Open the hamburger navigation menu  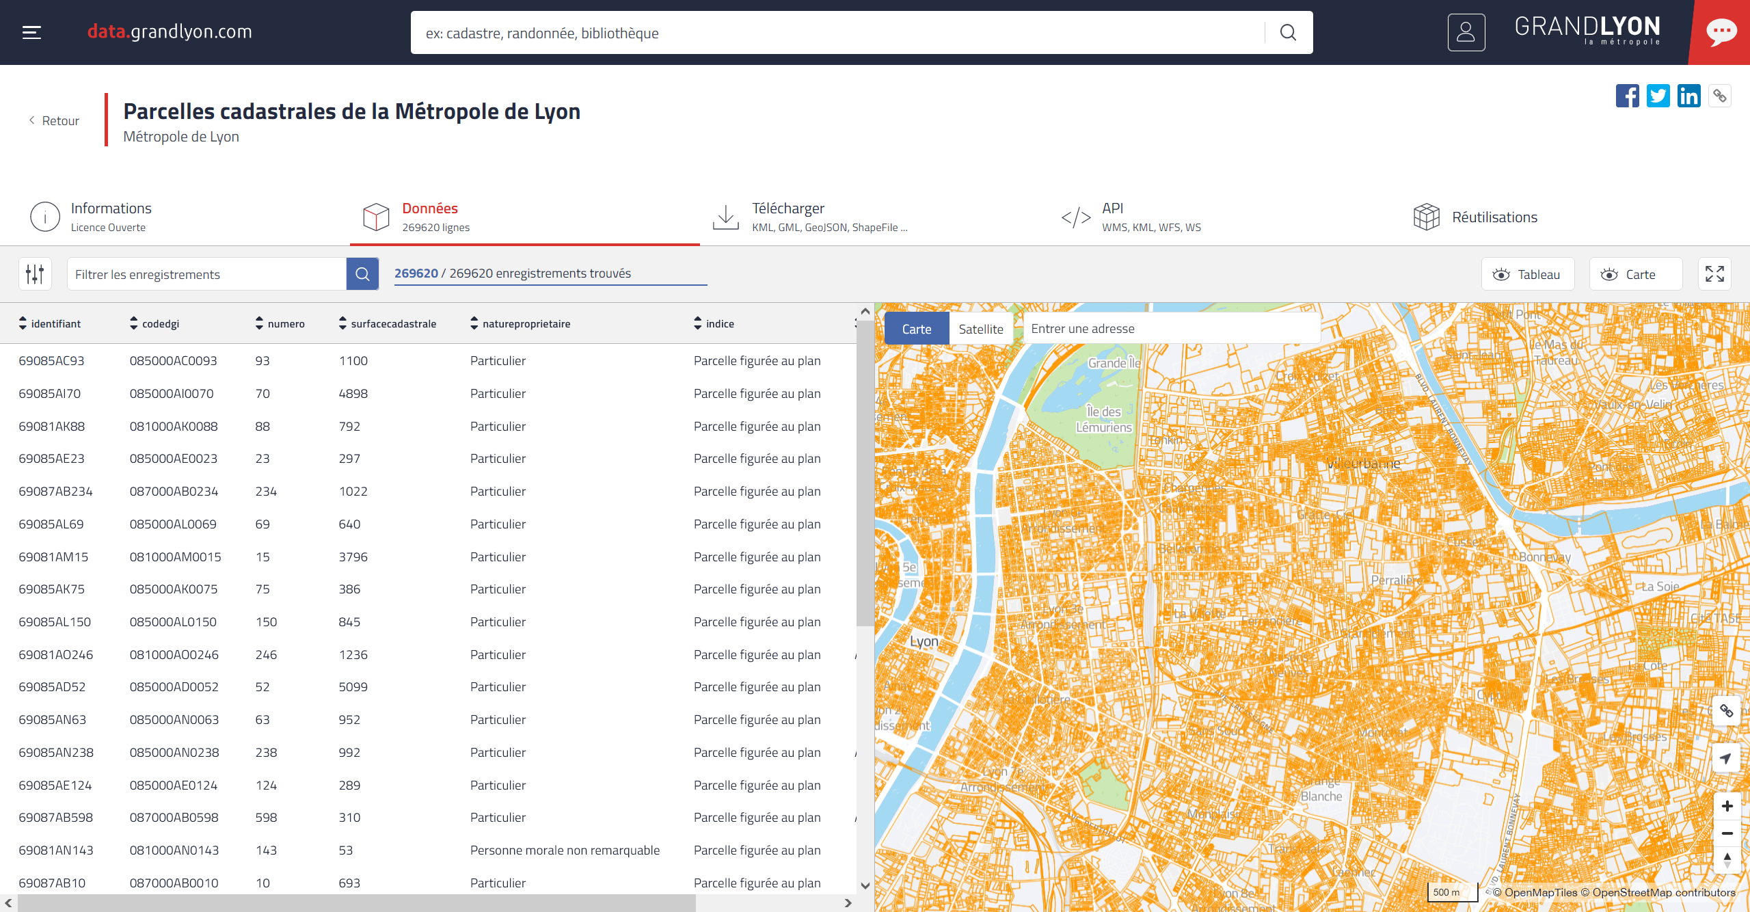[31, 32]
